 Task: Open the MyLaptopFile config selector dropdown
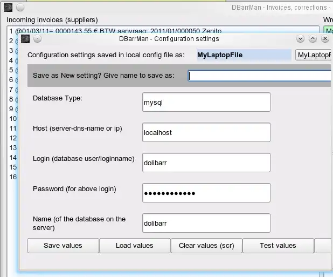click(x=313, y=55)
